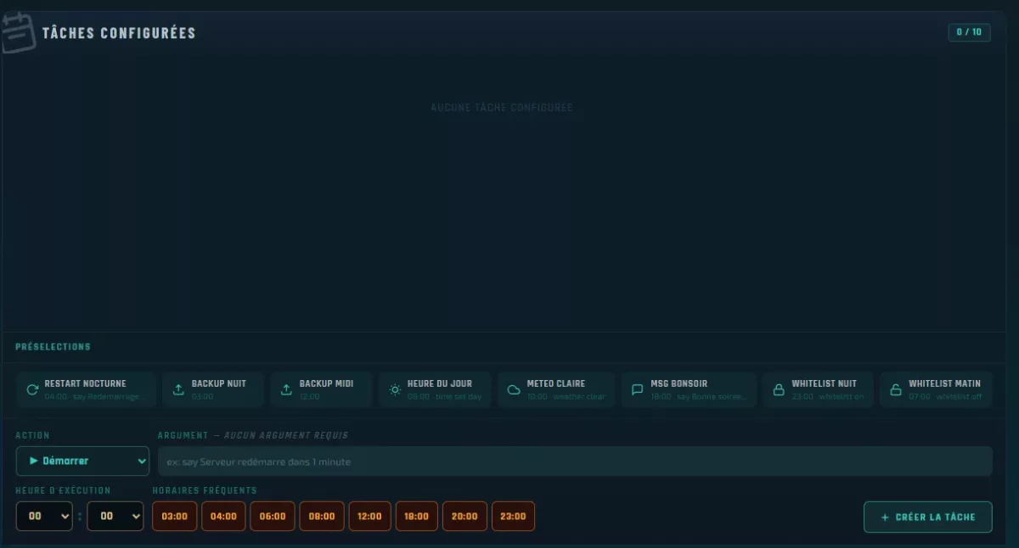Select the 20:00 frequent time button
Viewport: 1019px width, 548px height.
(464, 516)
